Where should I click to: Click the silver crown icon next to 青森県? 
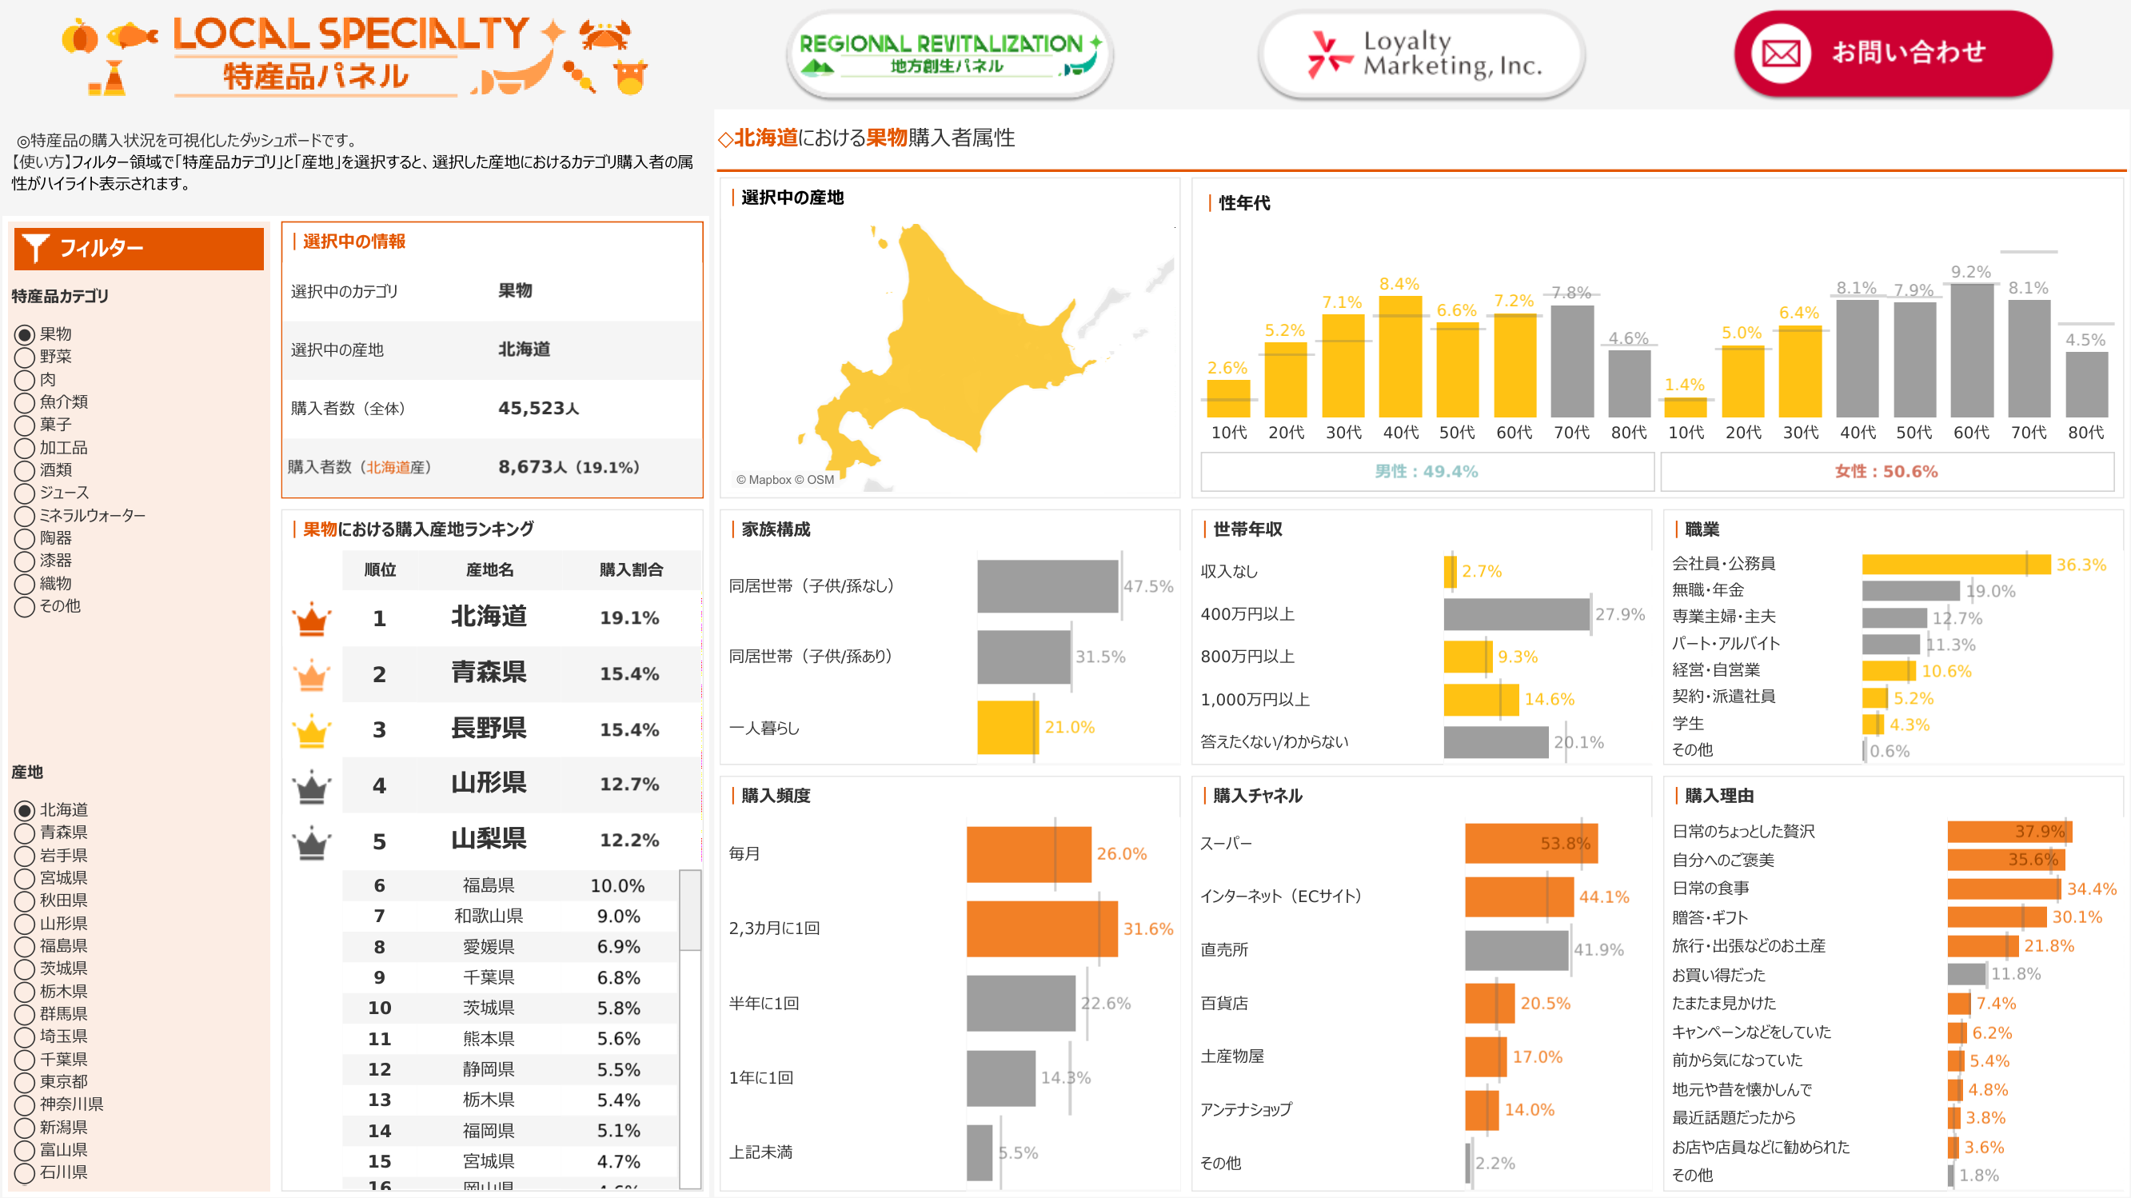(313, 674)
